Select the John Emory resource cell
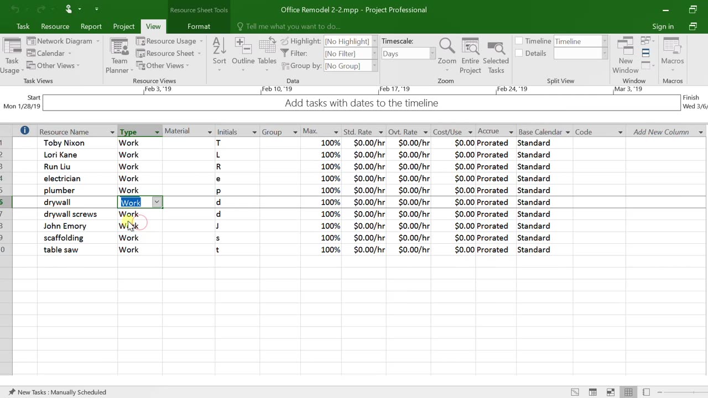This screenshot has height=398, width=708. tap(77, 226)
